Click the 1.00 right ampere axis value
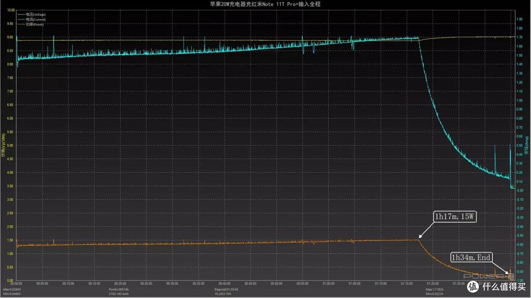 (x=520, y=101)
